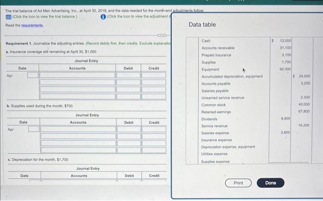
Task: Select 'Insurance expense' row label
Action: [216, 140]
